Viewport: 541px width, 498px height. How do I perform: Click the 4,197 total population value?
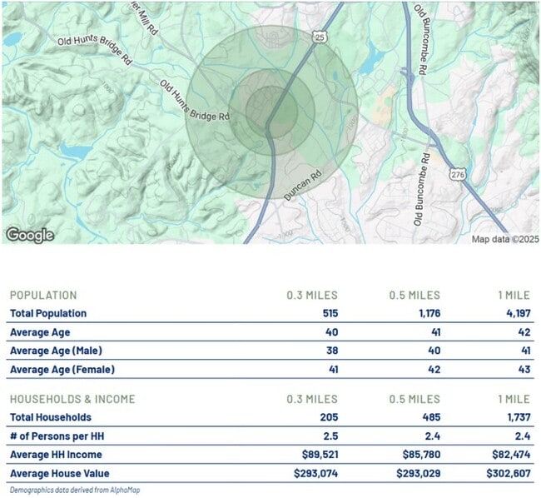514,314
